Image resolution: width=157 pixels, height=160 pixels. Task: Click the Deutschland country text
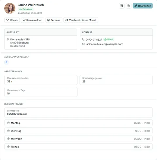coord(18,46)
